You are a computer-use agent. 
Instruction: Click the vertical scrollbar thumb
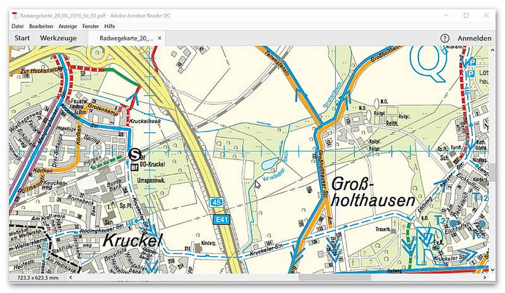coord(492,172)
